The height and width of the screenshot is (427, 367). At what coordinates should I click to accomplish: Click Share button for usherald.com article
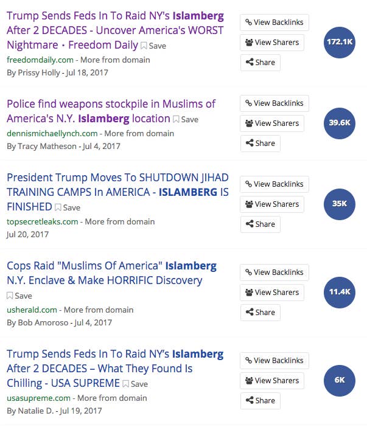click(x=260, y=313)
